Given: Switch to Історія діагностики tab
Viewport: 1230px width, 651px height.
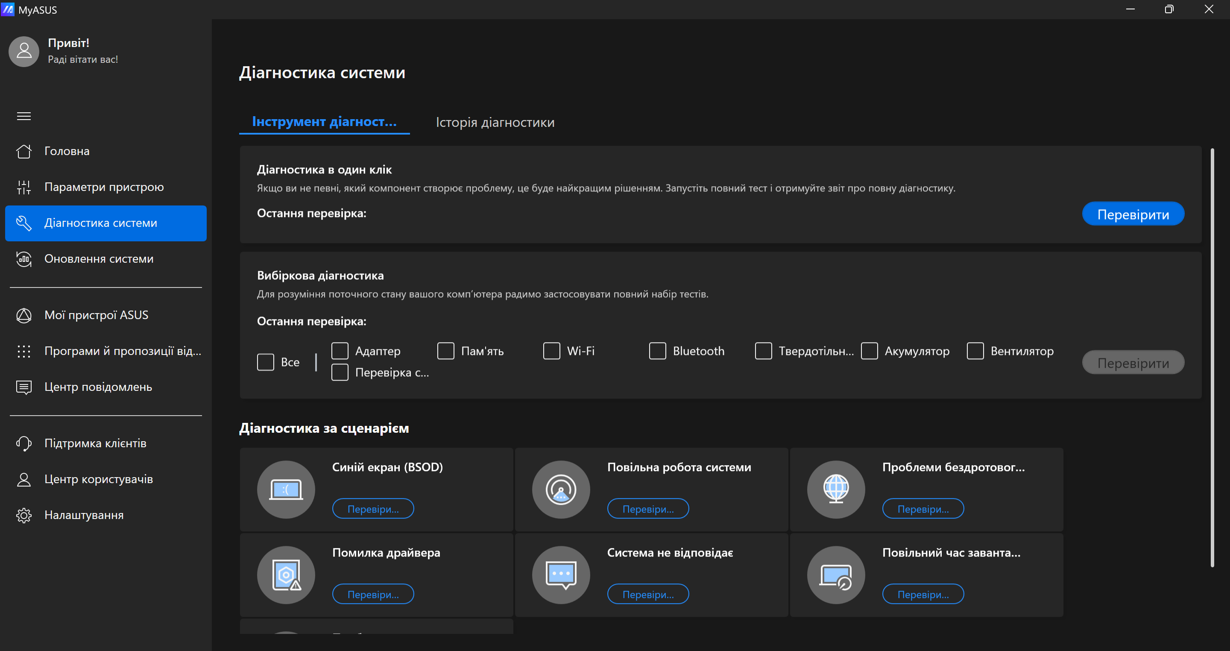Looking at the screenshot, I should click(495, 122).
